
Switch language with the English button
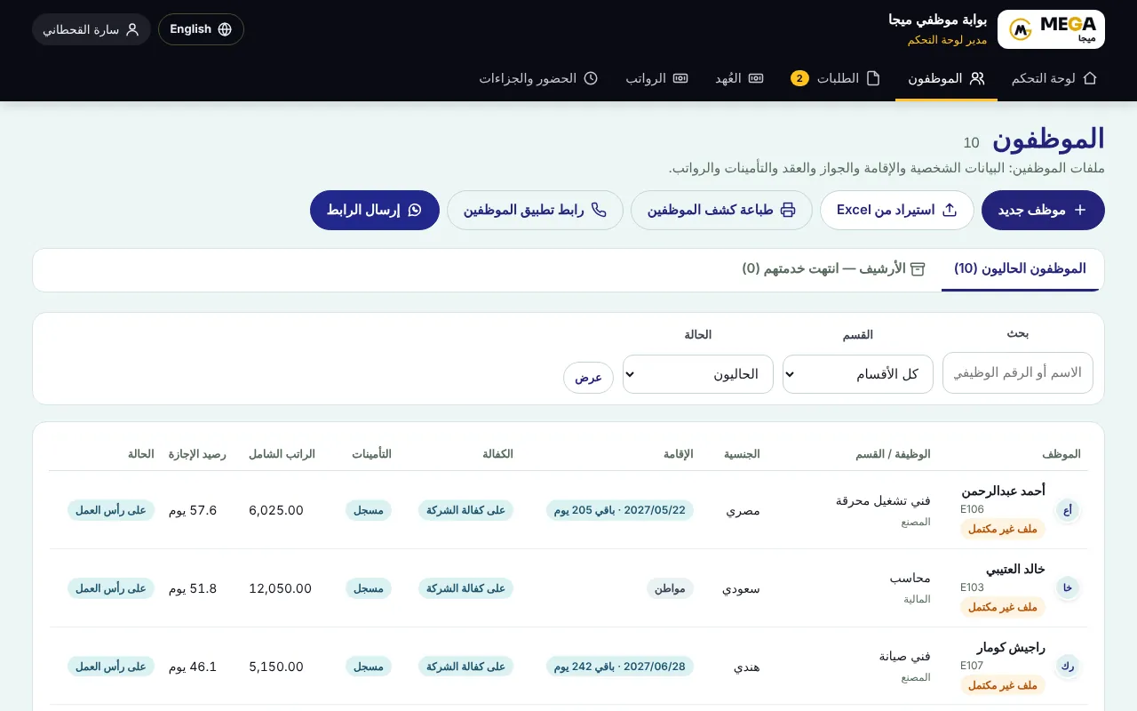click(201, 29)
